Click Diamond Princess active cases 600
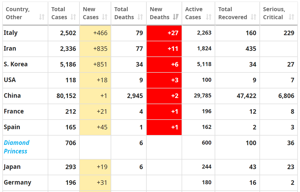 (x=207, y=143)
